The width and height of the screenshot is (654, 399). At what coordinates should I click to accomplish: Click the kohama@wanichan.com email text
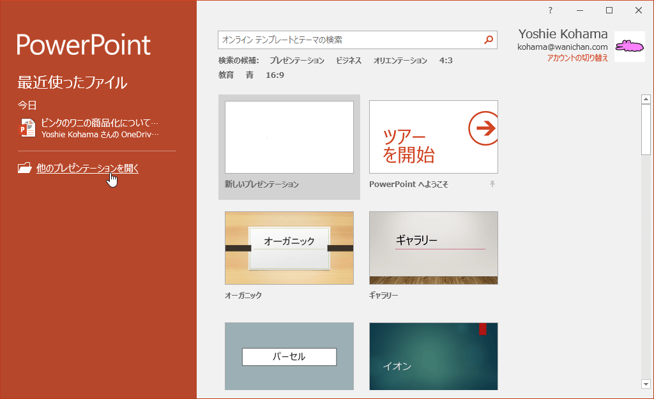pyautogui.click(x=562, y=47)
